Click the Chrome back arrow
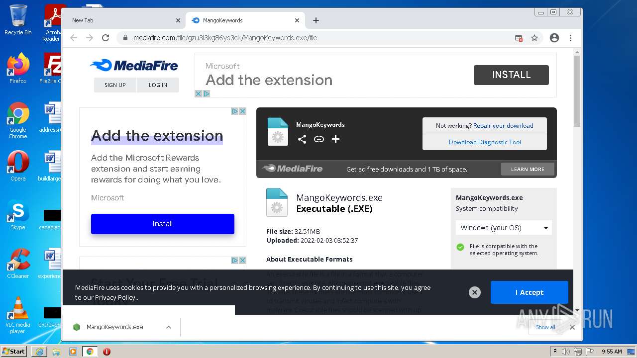The image size is (637, 358). [x=74, y=38]
